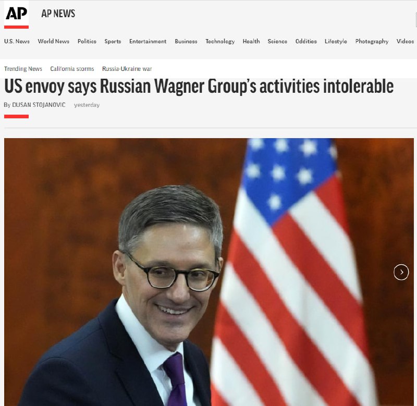Image resolution: width=417 pixels, height=406 pixels.
Task: Open the Health section
Action: click(x=251, y=41)
